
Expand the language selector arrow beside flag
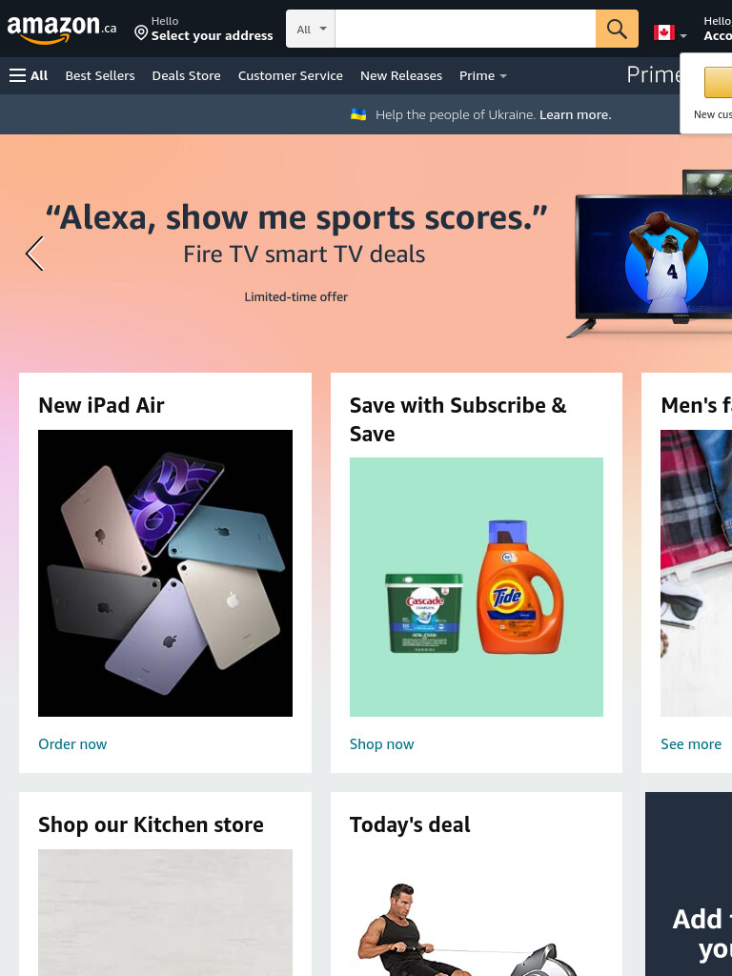pyautogui.click(x=683, y=36)
